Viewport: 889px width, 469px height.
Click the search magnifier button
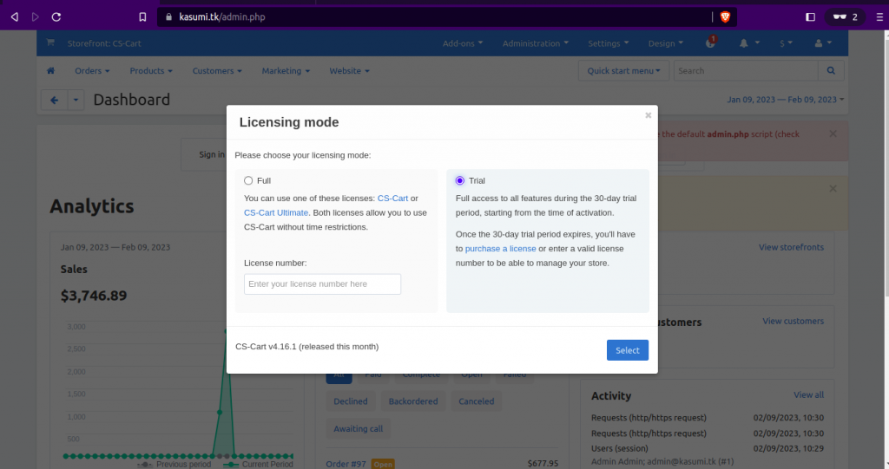pyautogui.click(x=831, y=71)
